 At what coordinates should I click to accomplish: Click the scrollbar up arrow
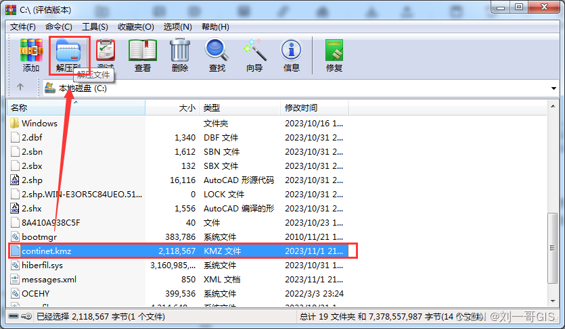553,106
